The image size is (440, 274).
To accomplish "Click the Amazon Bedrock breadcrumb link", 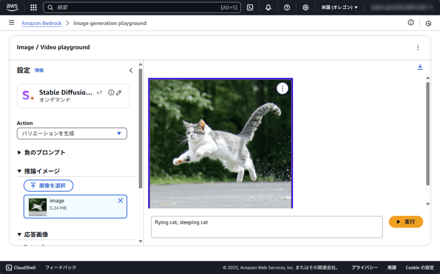I will 42,23.
